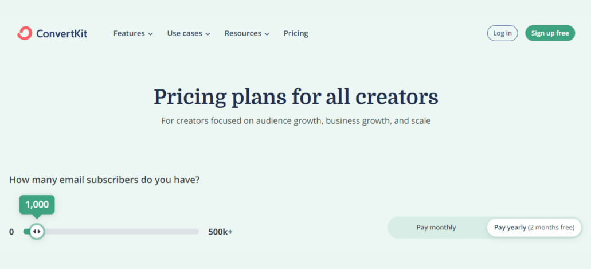Image resolution: width=591 pixels, height=269 pixels.
Task: Expand the chevron next to Features
Action: (150, 34)
